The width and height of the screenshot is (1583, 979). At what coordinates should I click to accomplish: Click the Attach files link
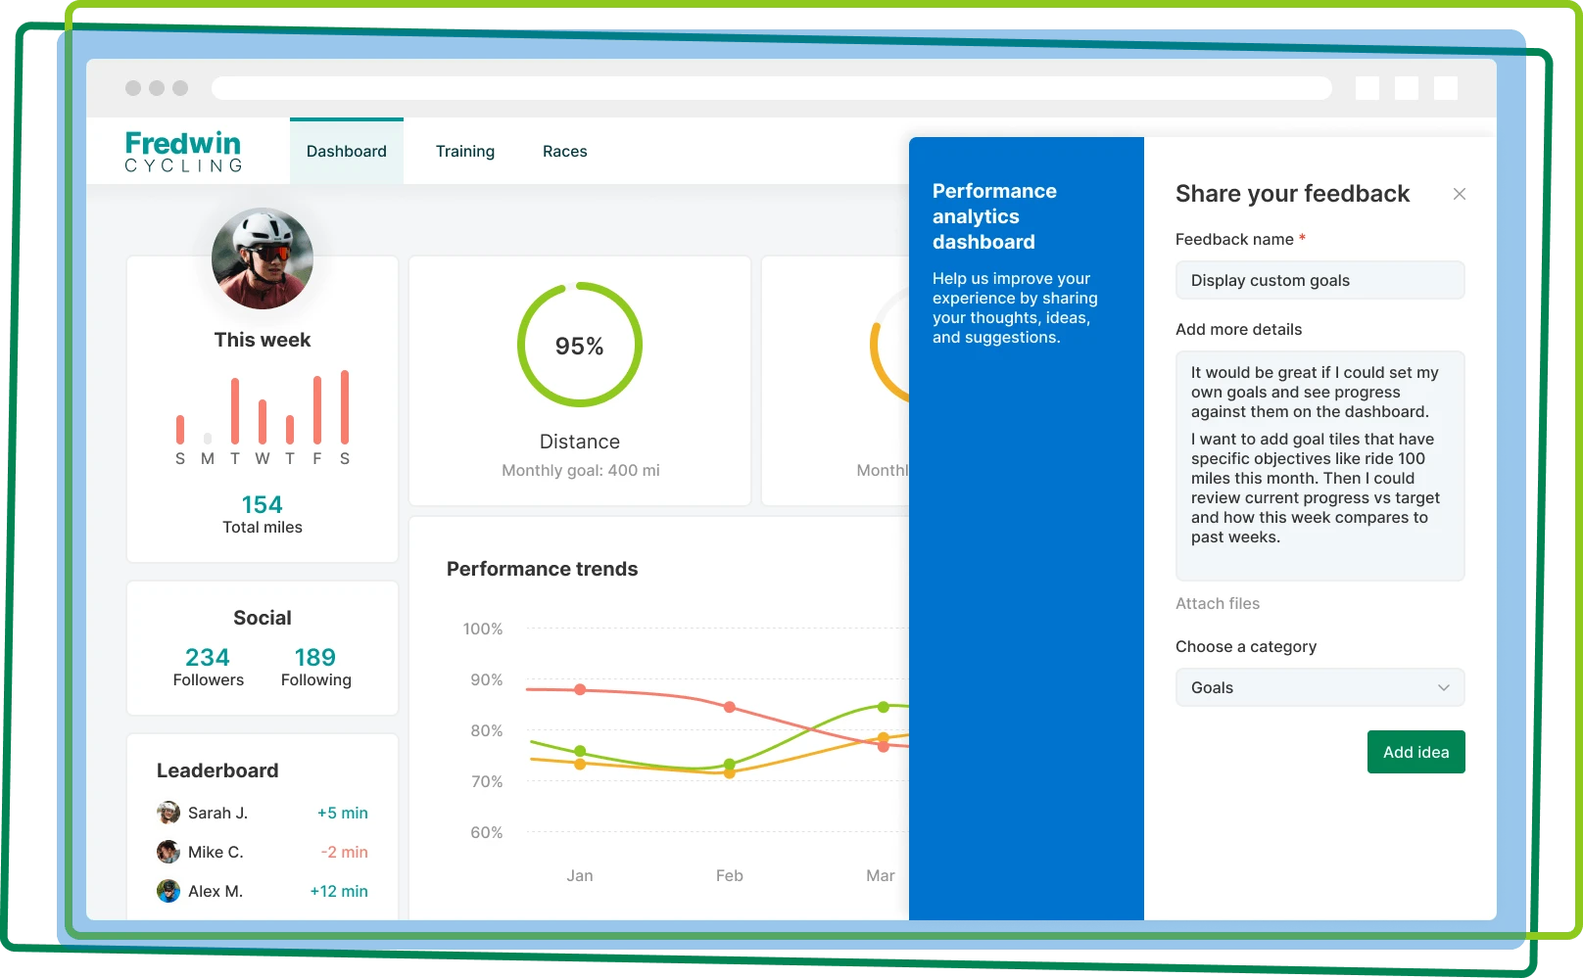(x=1218, y=603)
